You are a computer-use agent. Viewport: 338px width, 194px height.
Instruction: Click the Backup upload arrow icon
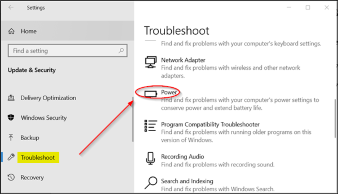(11, 137)
